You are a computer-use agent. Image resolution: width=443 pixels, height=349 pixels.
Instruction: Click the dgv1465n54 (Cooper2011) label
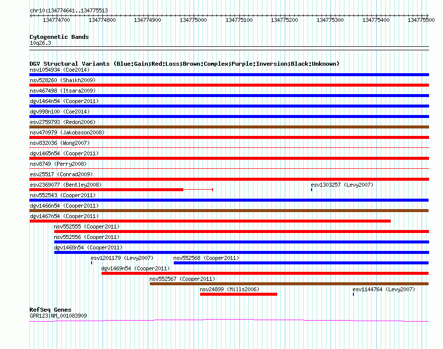pyautogui.click(x=64, y=153)
